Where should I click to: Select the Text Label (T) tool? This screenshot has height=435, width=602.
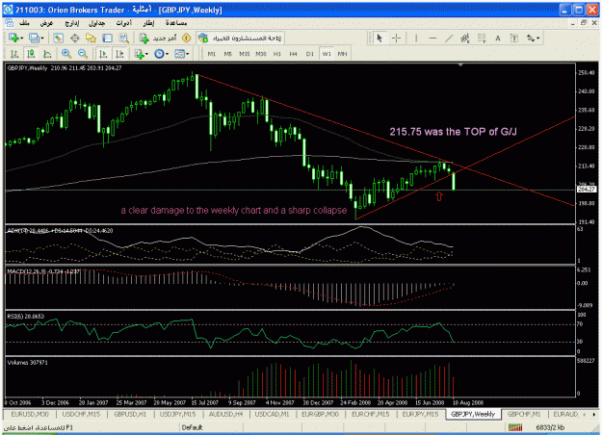(514, 38)
